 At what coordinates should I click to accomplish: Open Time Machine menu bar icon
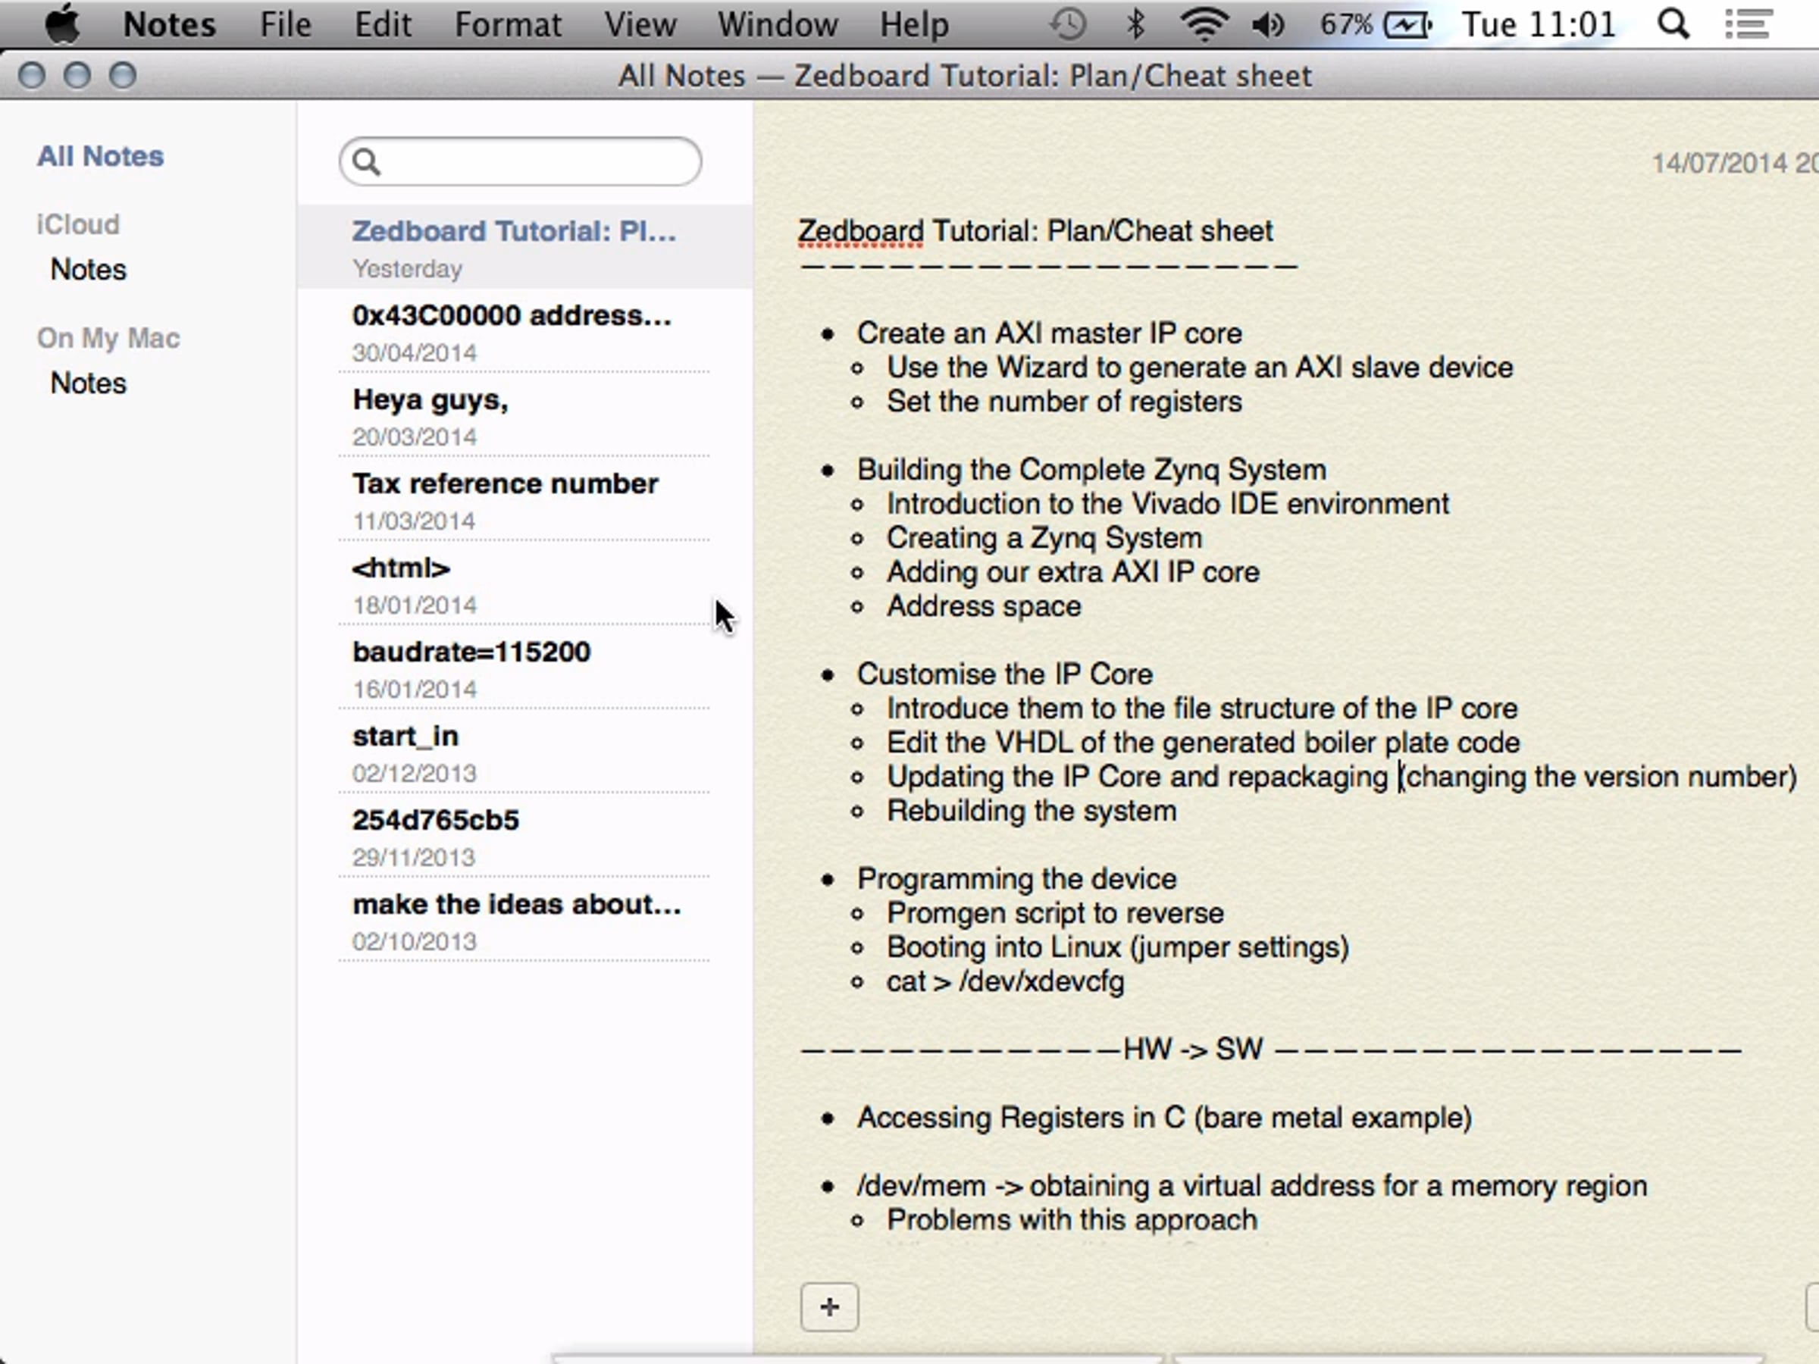(x=1068, y=25)
